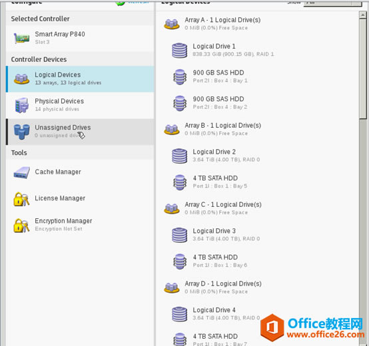The image size is (369, 346).
Task: Click the 4 TB SATA HDD Bay 7 icon
Action: click(180, 339)
